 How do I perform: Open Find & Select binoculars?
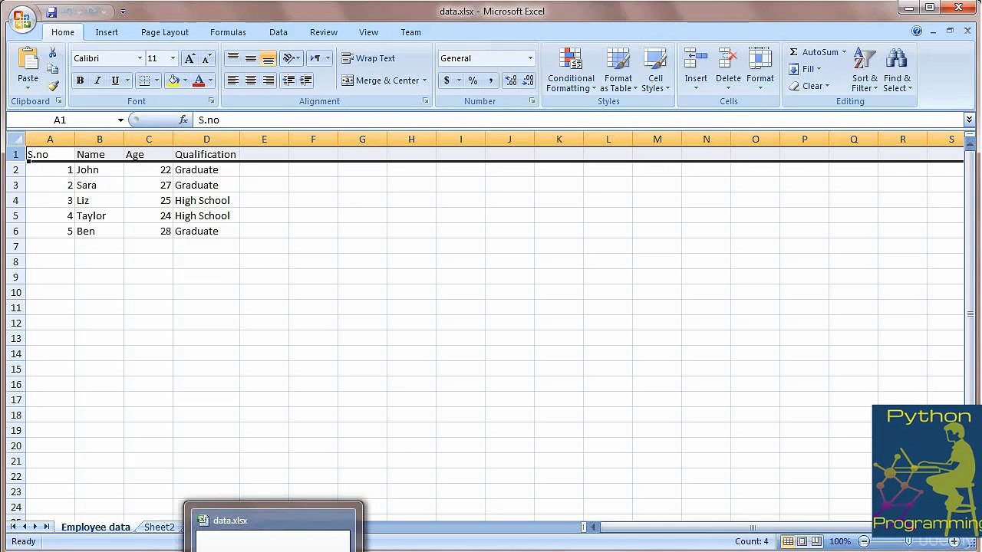(897, 71)
